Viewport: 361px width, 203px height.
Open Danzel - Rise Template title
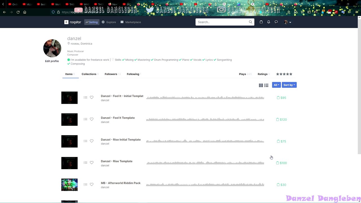point(117,161)
